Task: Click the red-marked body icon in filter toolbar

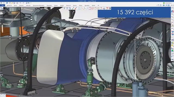Action: 107,8
